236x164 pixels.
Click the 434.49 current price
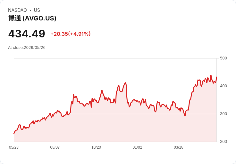pos(27,34)
